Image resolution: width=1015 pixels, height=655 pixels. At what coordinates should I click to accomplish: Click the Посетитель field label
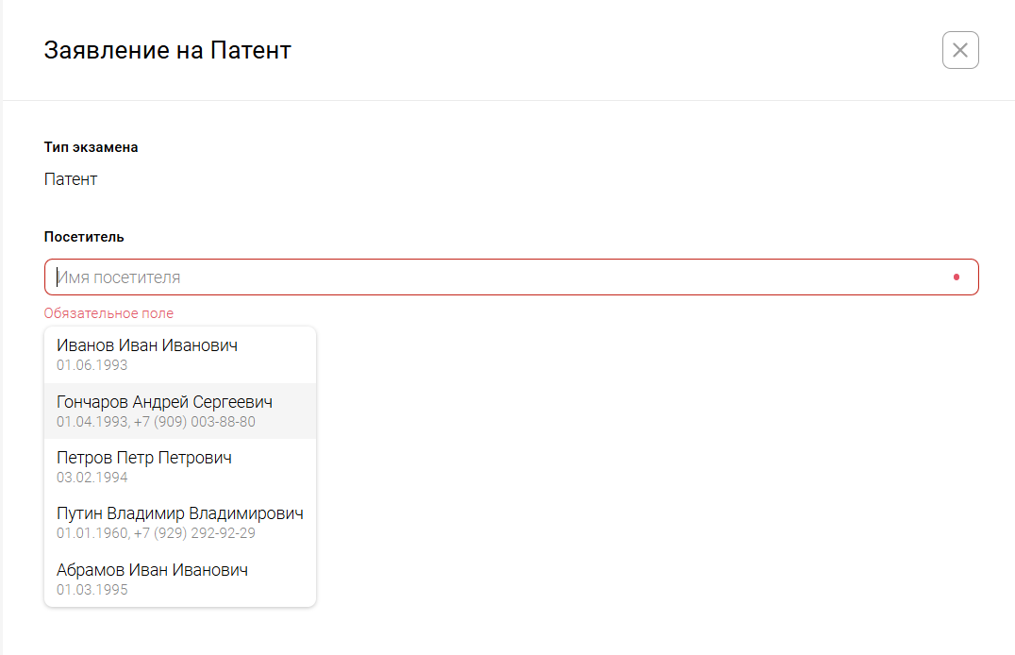84,237
